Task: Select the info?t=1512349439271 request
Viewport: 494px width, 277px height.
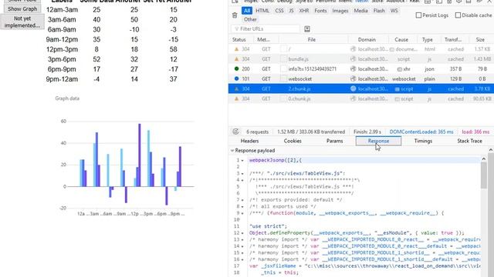Action: (361, 68)
